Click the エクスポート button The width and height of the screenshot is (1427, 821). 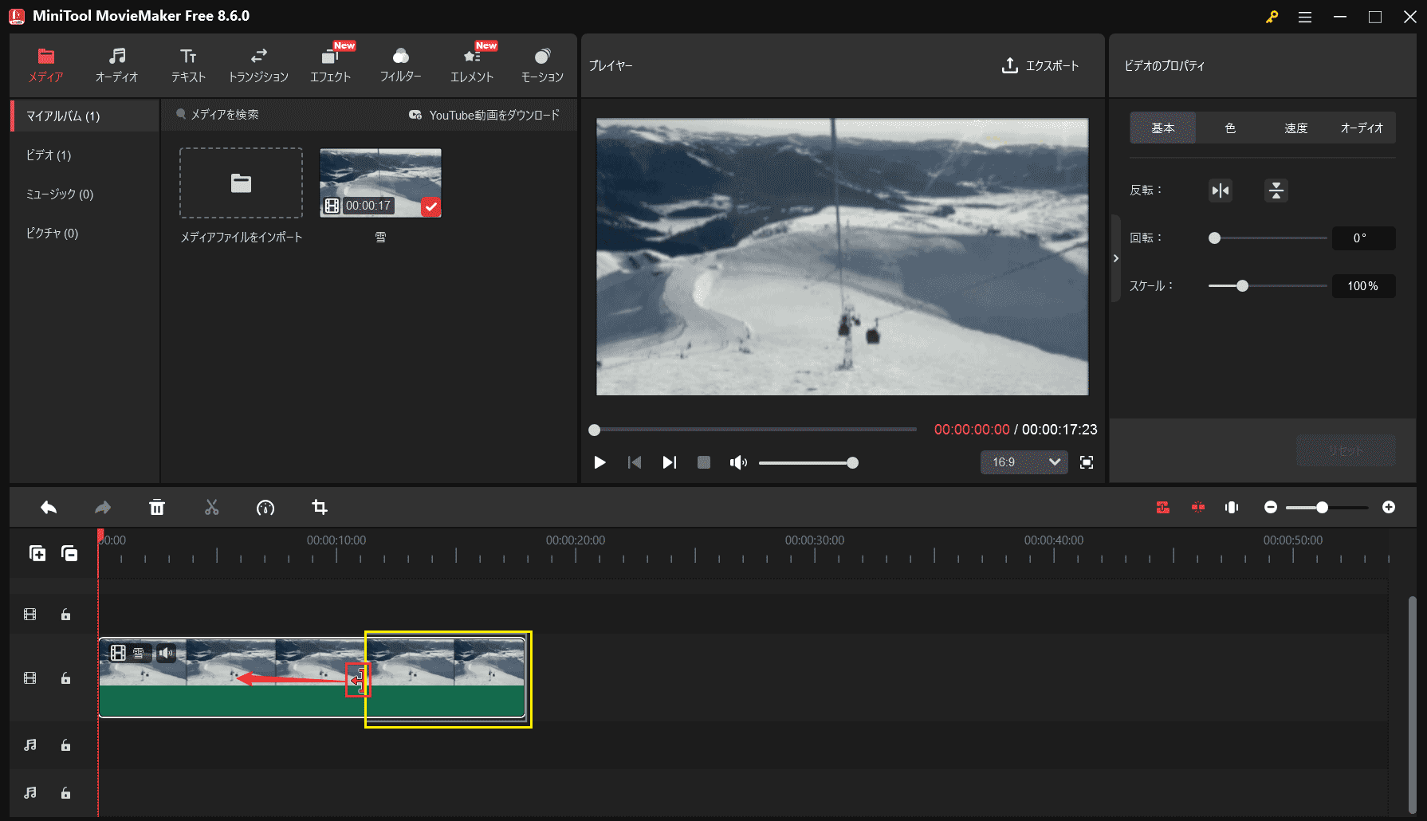click(1040, 66)
